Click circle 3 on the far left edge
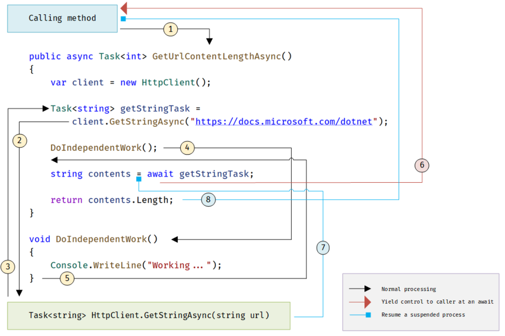Viewport: 505px width, 336px height. pos(8,266)
